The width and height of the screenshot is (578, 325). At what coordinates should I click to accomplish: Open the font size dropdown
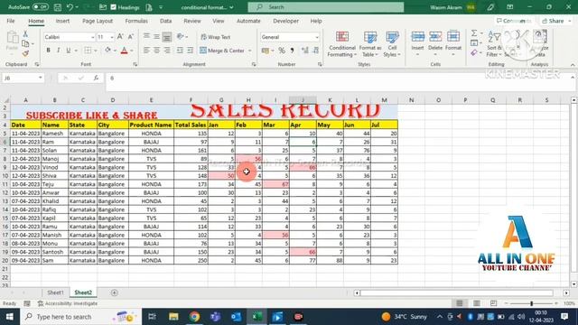pos(112,37)
